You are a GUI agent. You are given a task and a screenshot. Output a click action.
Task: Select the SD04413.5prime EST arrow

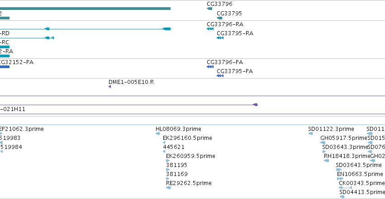point(342,197)
